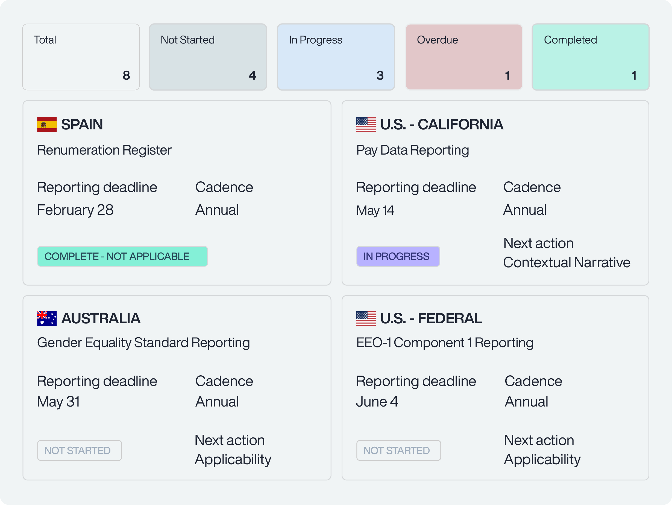Show Overdue items via pink tile
Viewport: 672px width, 505px height.
(x=464, y=57)
